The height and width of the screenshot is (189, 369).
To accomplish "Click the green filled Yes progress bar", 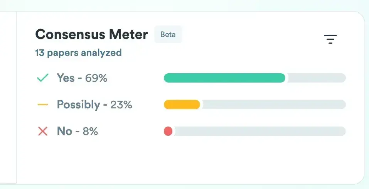I will (x=224, y=78).
